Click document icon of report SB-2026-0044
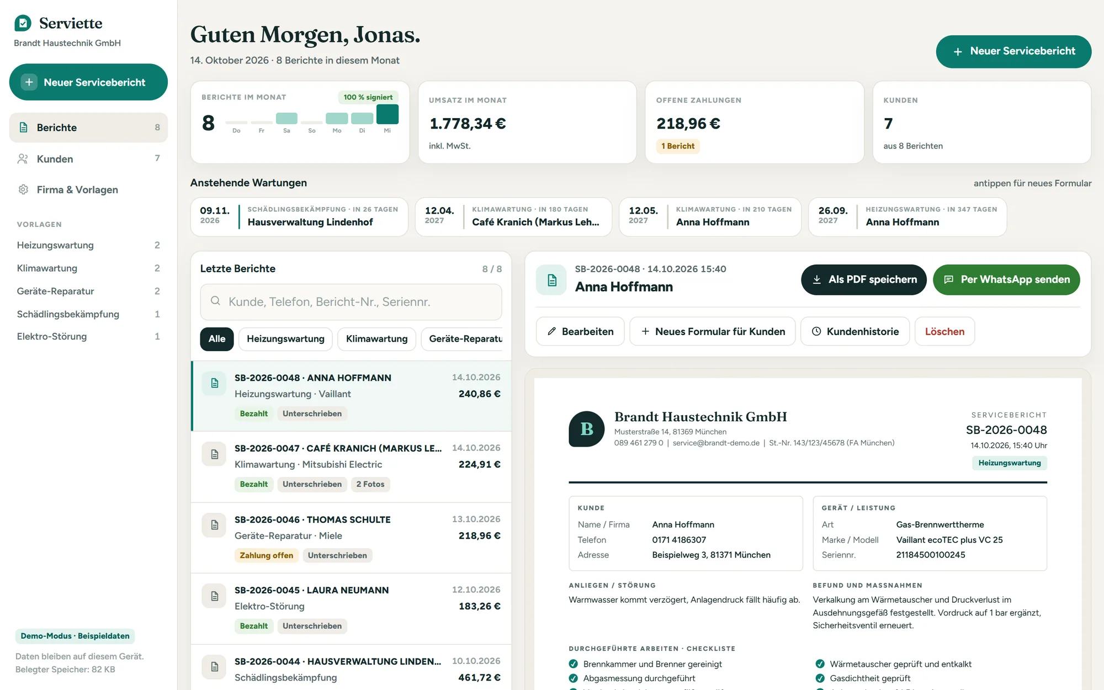 214,667
